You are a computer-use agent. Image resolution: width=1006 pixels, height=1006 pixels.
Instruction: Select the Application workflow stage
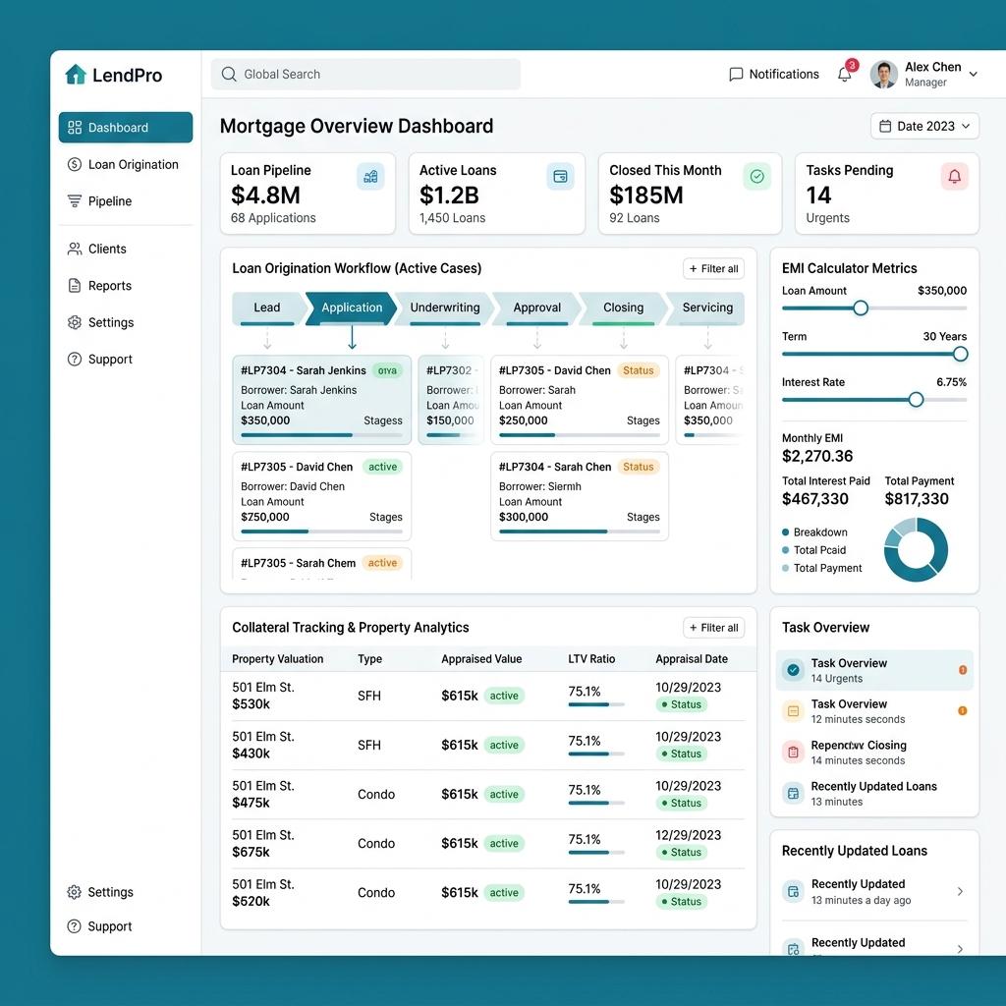(352, 307)
